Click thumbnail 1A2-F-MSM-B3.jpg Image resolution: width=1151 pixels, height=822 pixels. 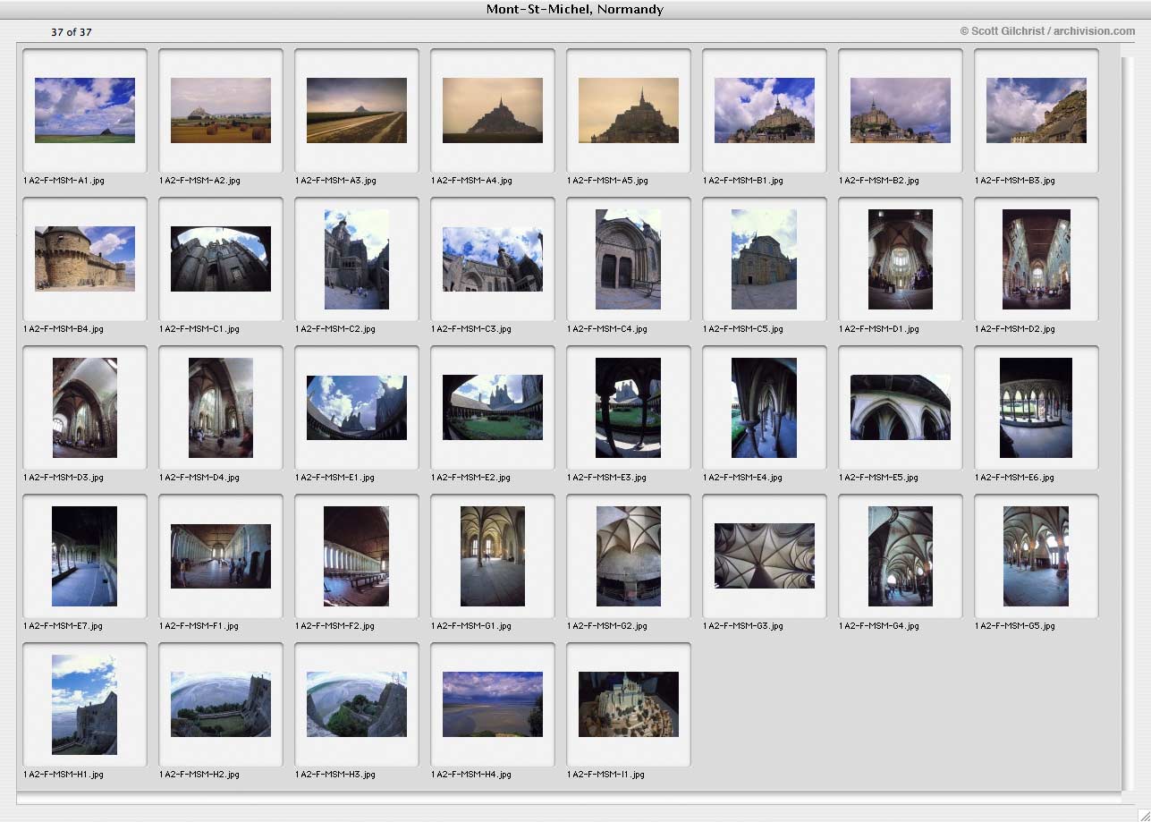click(1037, 110)
